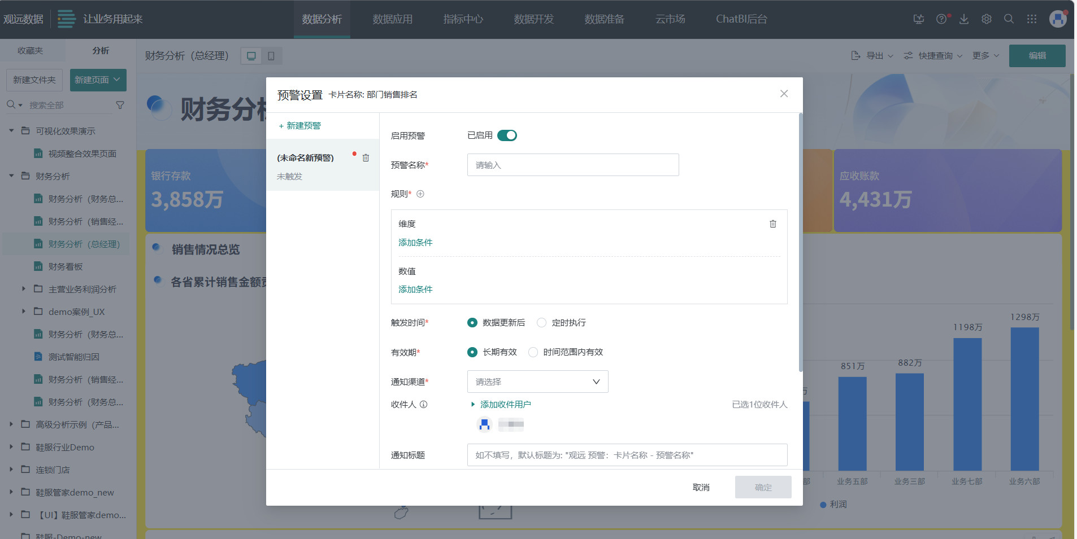Switch to the 数据开发 menu tab
Viewport: 1077px width, 539px height.
[x=532, y=19]
